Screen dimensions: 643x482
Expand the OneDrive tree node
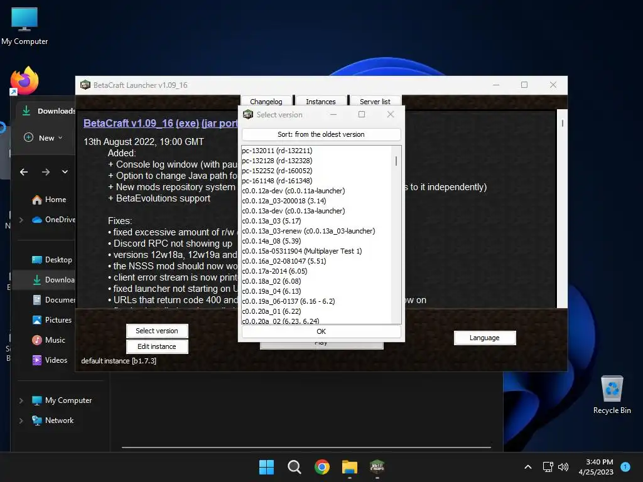point(21,220)
